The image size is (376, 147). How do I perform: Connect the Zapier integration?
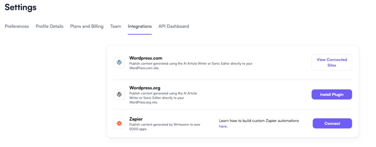click(332, 124)
